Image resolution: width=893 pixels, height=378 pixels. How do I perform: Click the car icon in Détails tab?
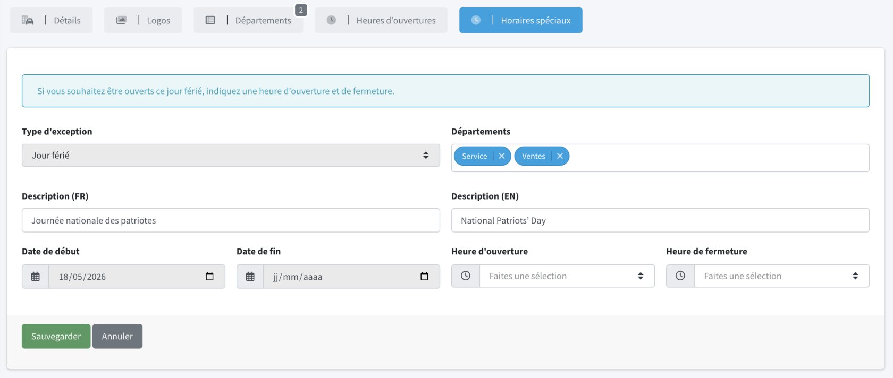click(28, 20)
